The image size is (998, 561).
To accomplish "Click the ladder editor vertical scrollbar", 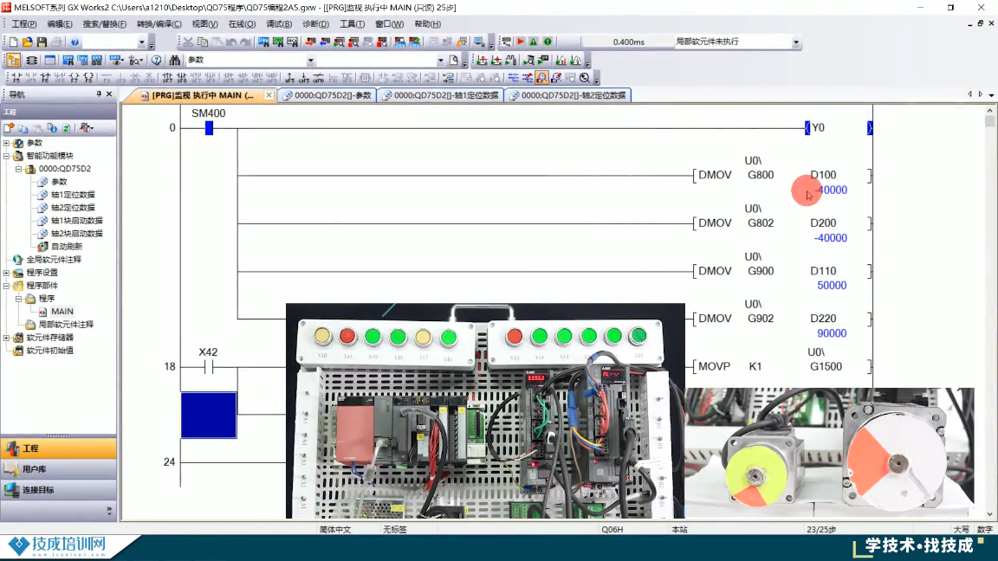I will coord(989,312).
